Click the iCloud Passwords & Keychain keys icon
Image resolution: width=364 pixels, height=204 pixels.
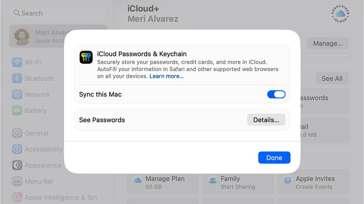pos(86,57)
